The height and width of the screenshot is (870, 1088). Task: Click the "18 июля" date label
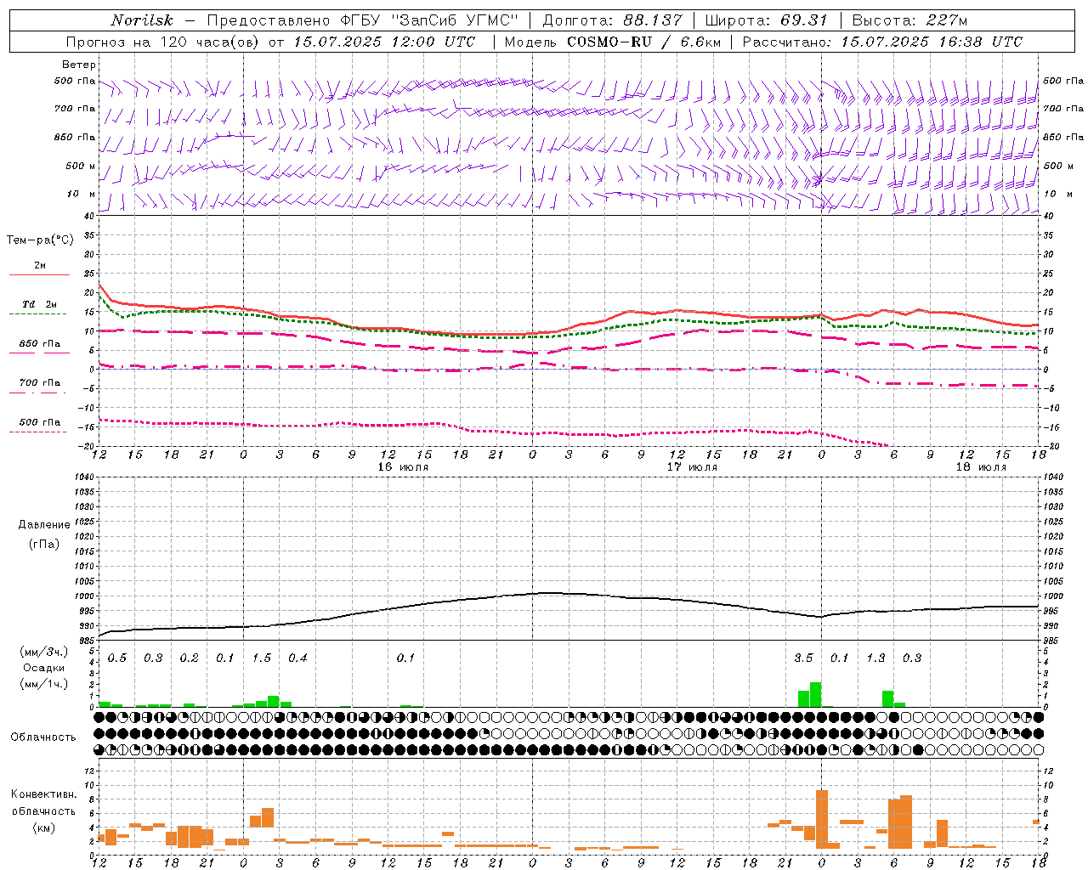[x=981, y=467]
